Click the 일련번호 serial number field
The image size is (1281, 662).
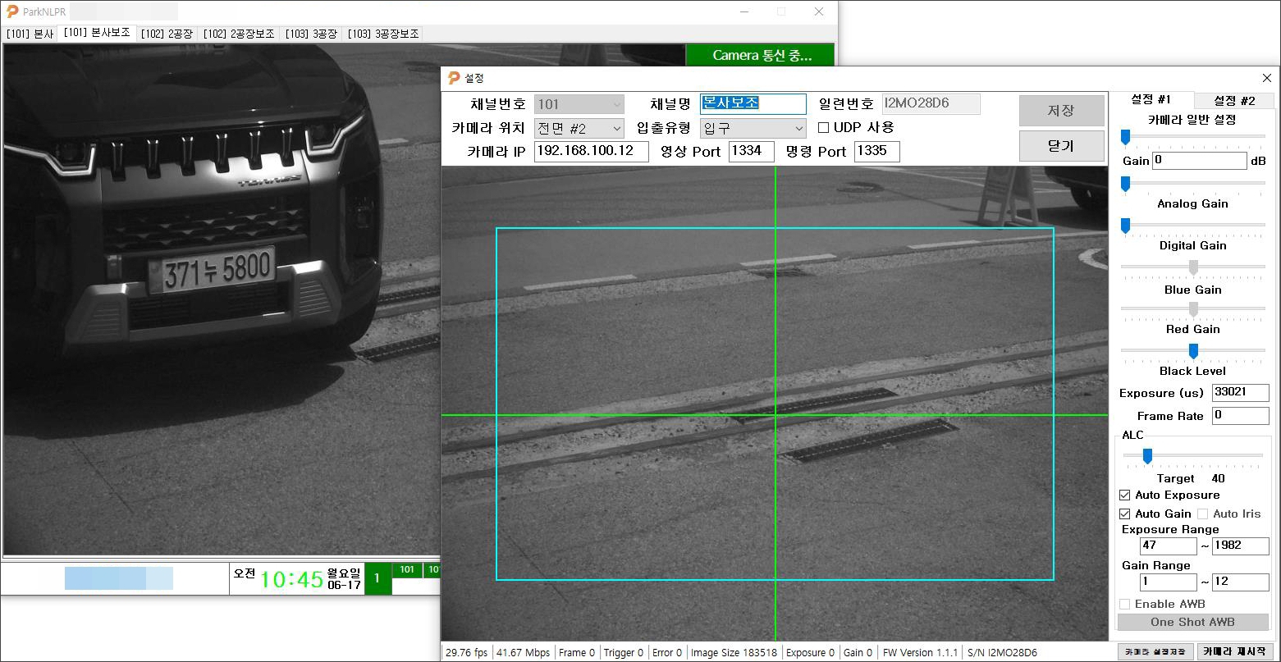click(x=931, y=104)
